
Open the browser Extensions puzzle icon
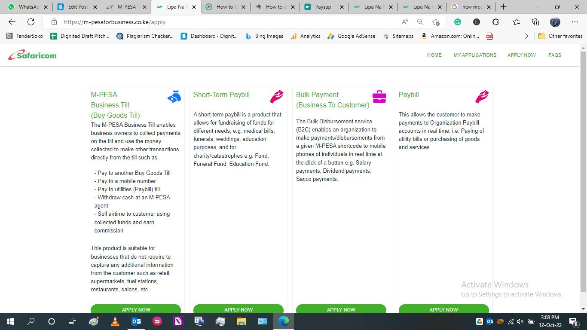(495, 22)
